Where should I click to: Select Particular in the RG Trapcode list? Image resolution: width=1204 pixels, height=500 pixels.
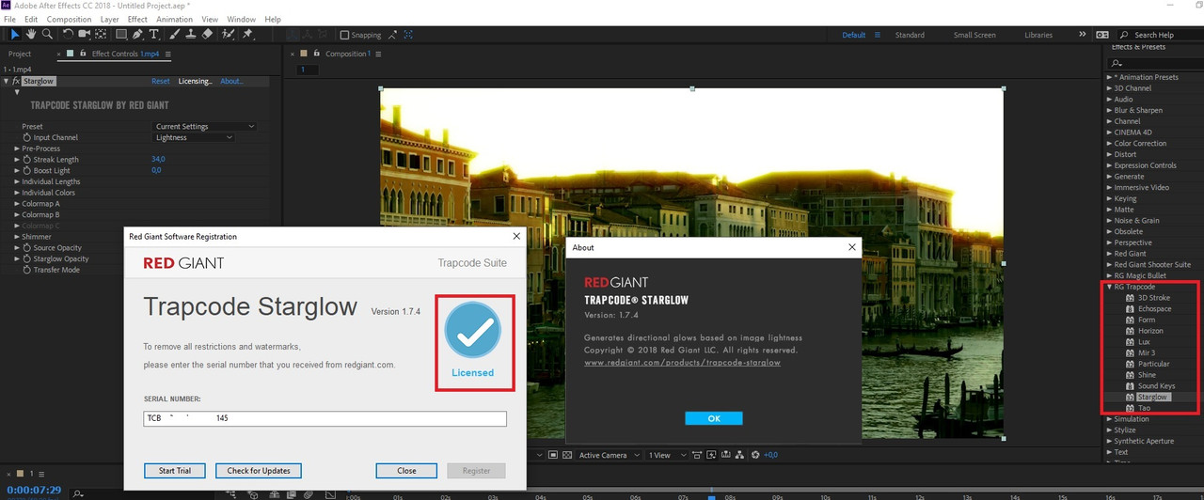coord(1153,364)
